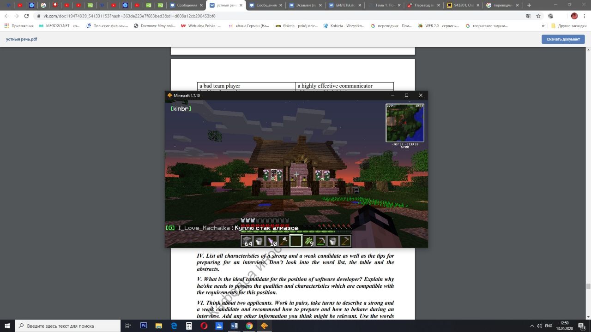The width and height of the screenshot is (591, 332).
Task: Click the address bar URL
Action: tap(129, 16)
